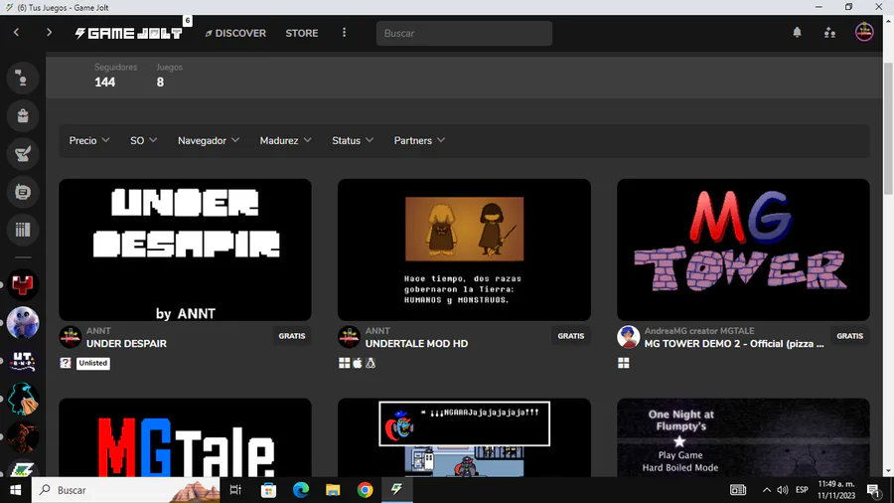This screenshot has width=894, height=503.
Task: Open the teal hooded character community
Action: pos(23,399)
